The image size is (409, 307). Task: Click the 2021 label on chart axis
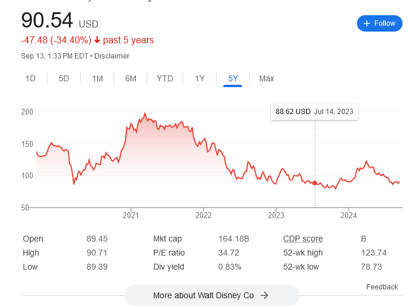coord(130,215)
